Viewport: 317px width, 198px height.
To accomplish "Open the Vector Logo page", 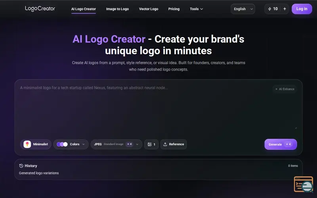I will (149, 9).
